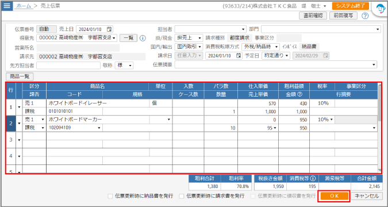The height and width of the screenshot is (207, 388).
Task: Open row 2 課税 dropdown
Action: [x=43, y=128]
